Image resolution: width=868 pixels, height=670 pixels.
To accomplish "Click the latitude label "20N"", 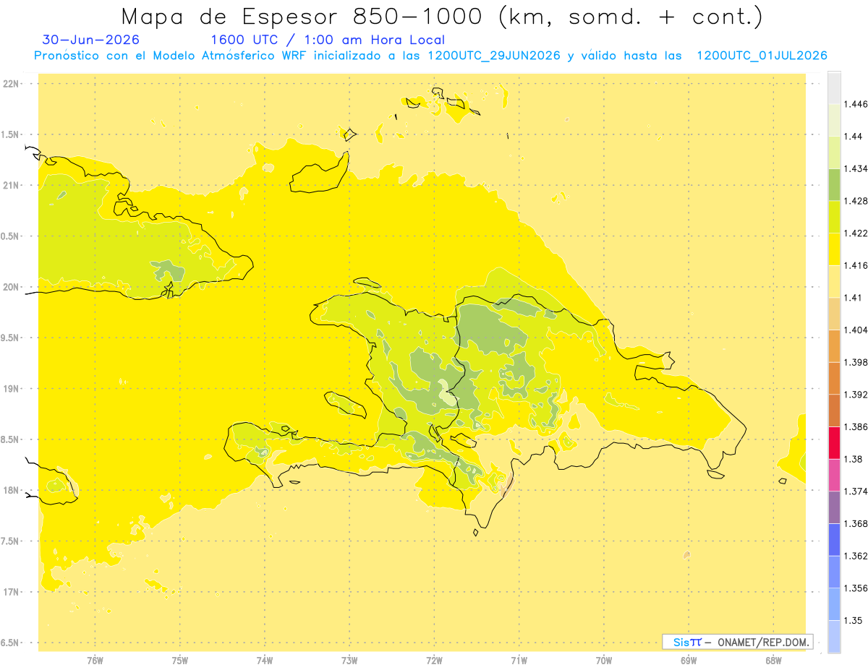I will tap(12, 287).
